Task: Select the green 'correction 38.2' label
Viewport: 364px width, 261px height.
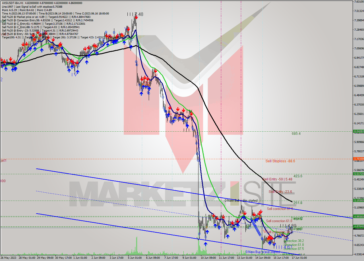Action: pyautogui.click(x=293, y=241)
